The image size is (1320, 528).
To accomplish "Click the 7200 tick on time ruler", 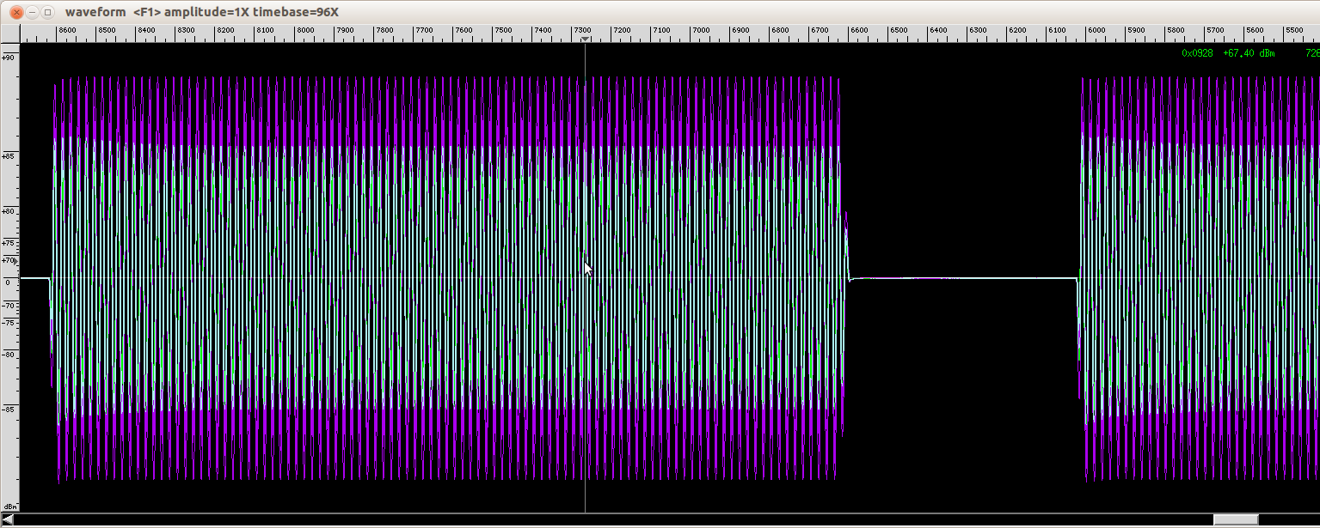I will tap(622, 30).
